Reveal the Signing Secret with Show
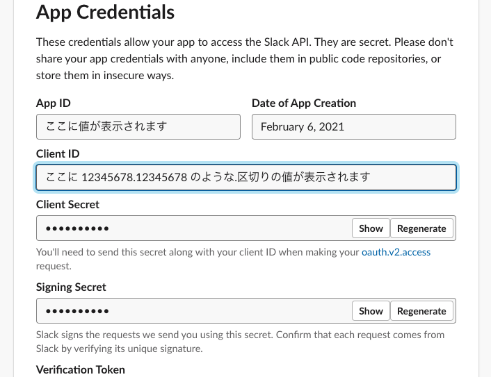 pos(371,310)
